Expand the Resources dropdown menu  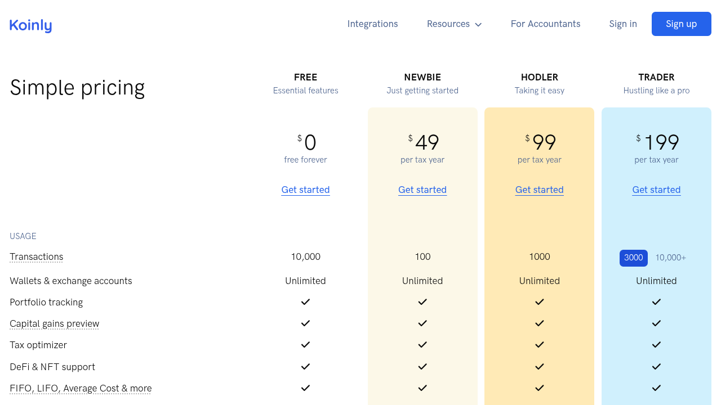pyautogui.click(x=454, y=24)
